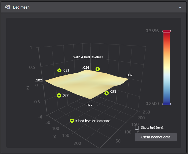Click the 3D bed mesh surface plot

86,84
